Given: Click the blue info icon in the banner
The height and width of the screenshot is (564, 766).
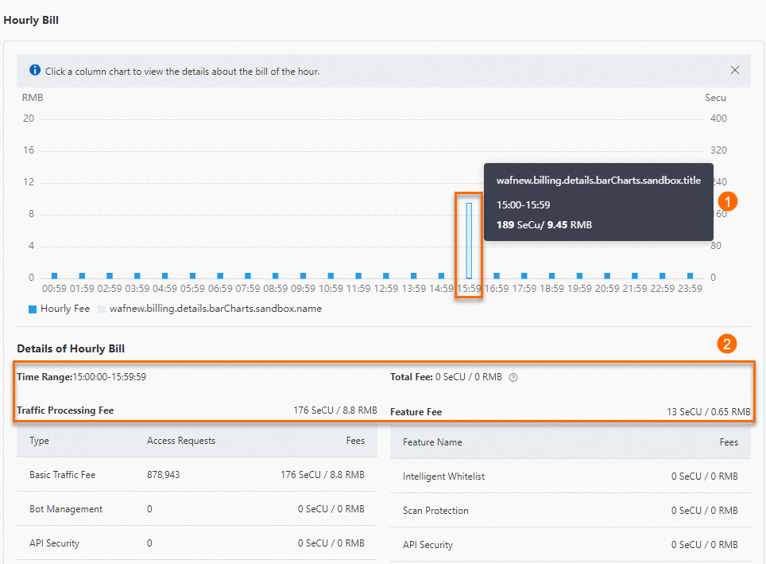Looking at the screenshot, I should coord(35,71).
